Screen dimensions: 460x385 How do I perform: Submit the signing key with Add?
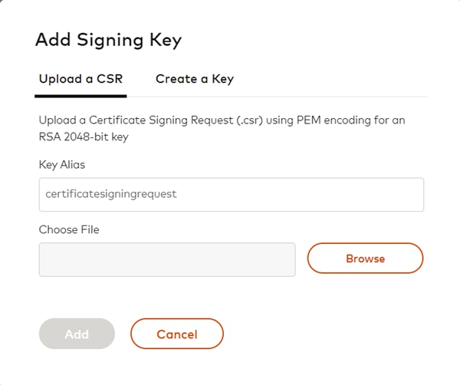click(77, 334)
